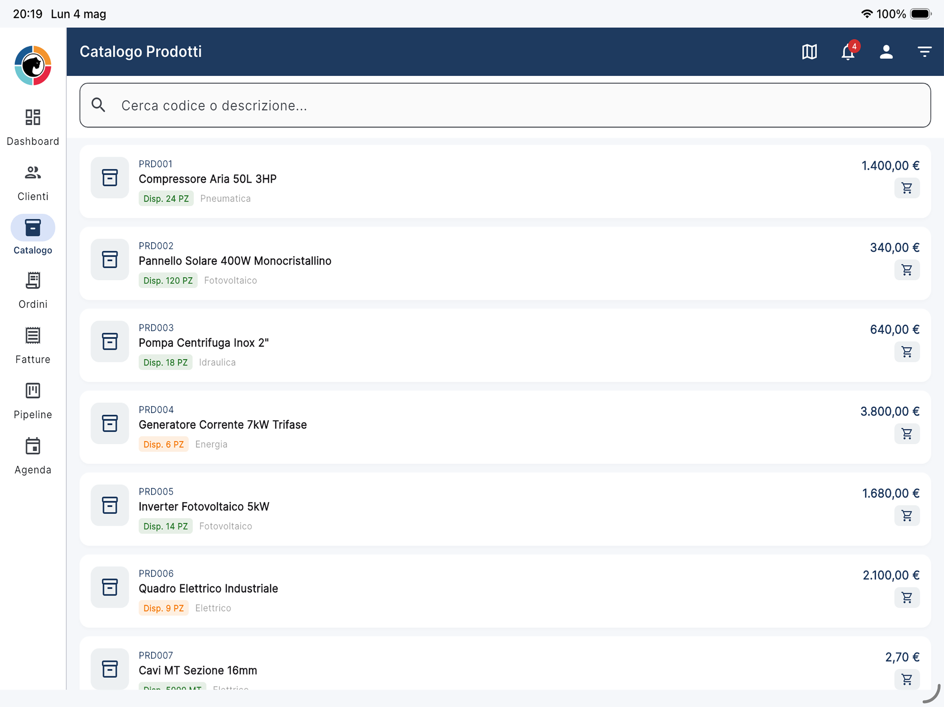Open notifications bell with 4 badge
This screenshot has width=944, height=707.
coord(848,52)
